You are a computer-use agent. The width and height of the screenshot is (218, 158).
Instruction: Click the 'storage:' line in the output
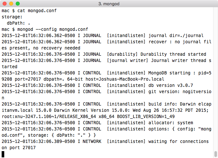coord(12,17)
